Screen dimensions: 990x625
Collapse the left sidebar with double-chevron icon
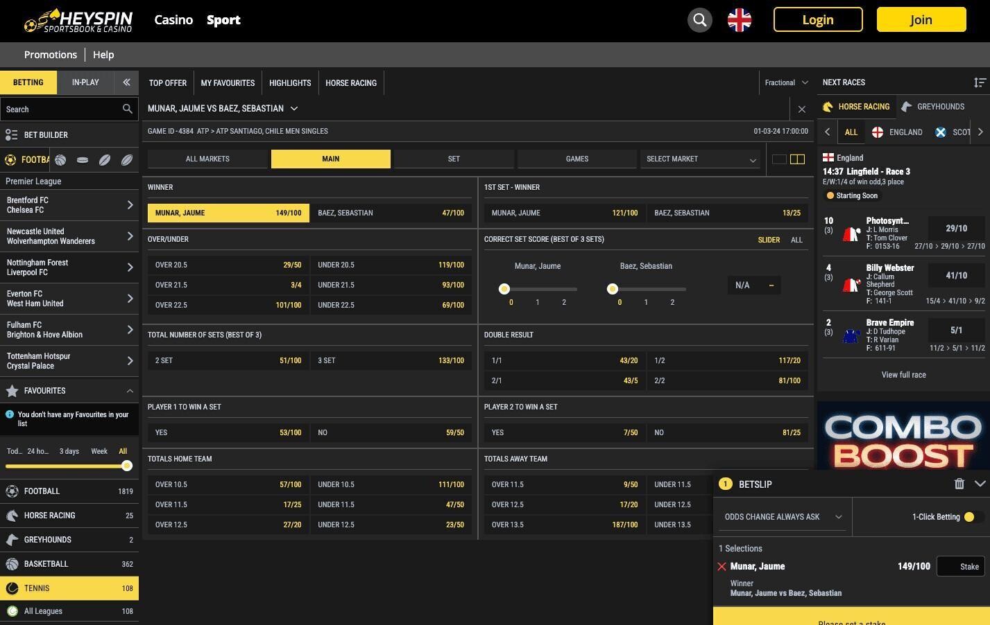[x=126, y=82]
